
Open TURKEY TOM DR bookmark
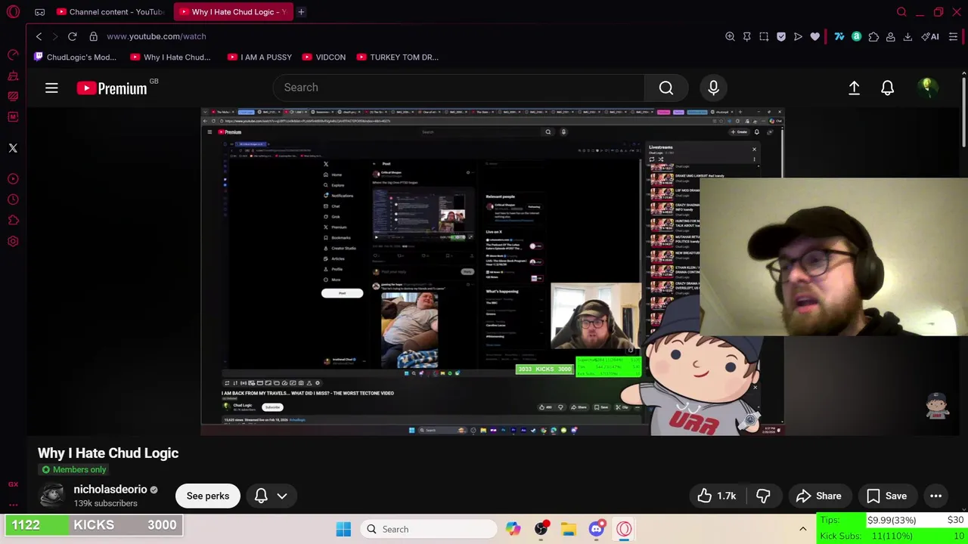(x=397, y=57)
